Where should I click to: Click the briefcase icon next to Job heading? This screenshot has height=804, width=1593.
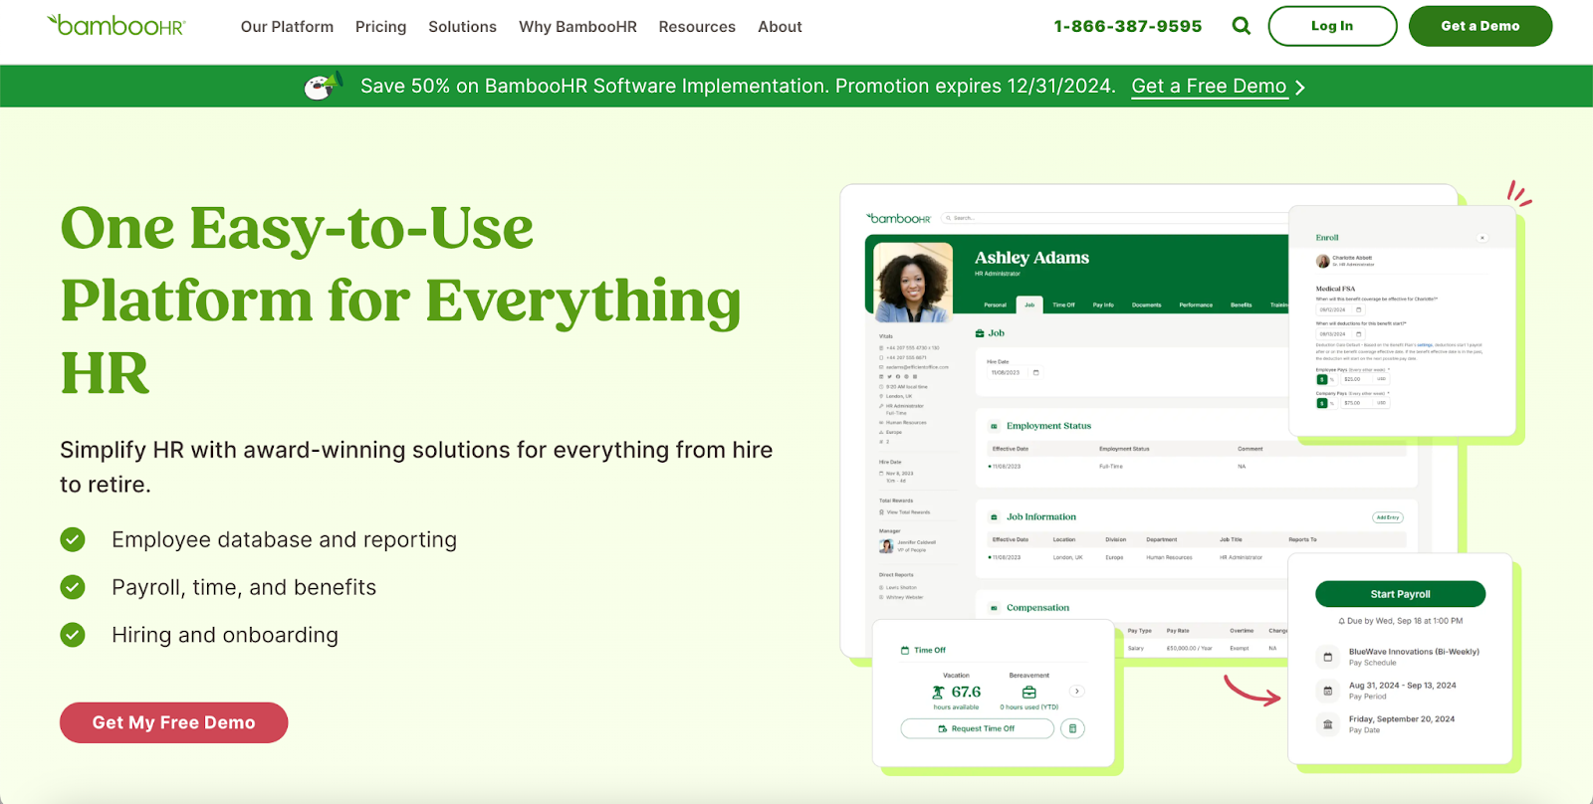pyautogui.click(x=980, y=333)
